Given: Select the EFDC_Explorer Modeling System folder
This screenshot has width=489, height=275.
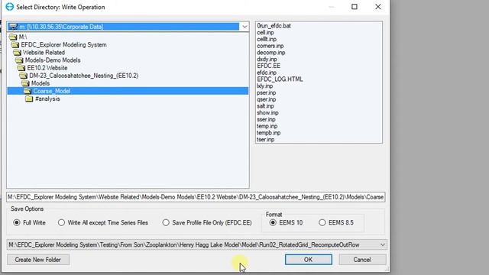Looking at the screenshot, I should point(64,45).
